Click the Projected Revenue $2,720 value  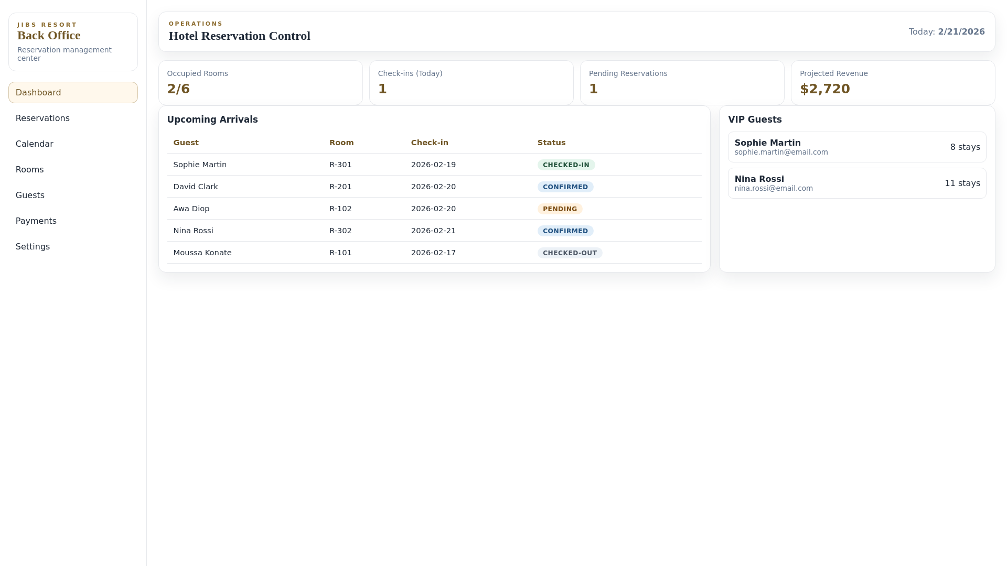click(x=825, y=89)
